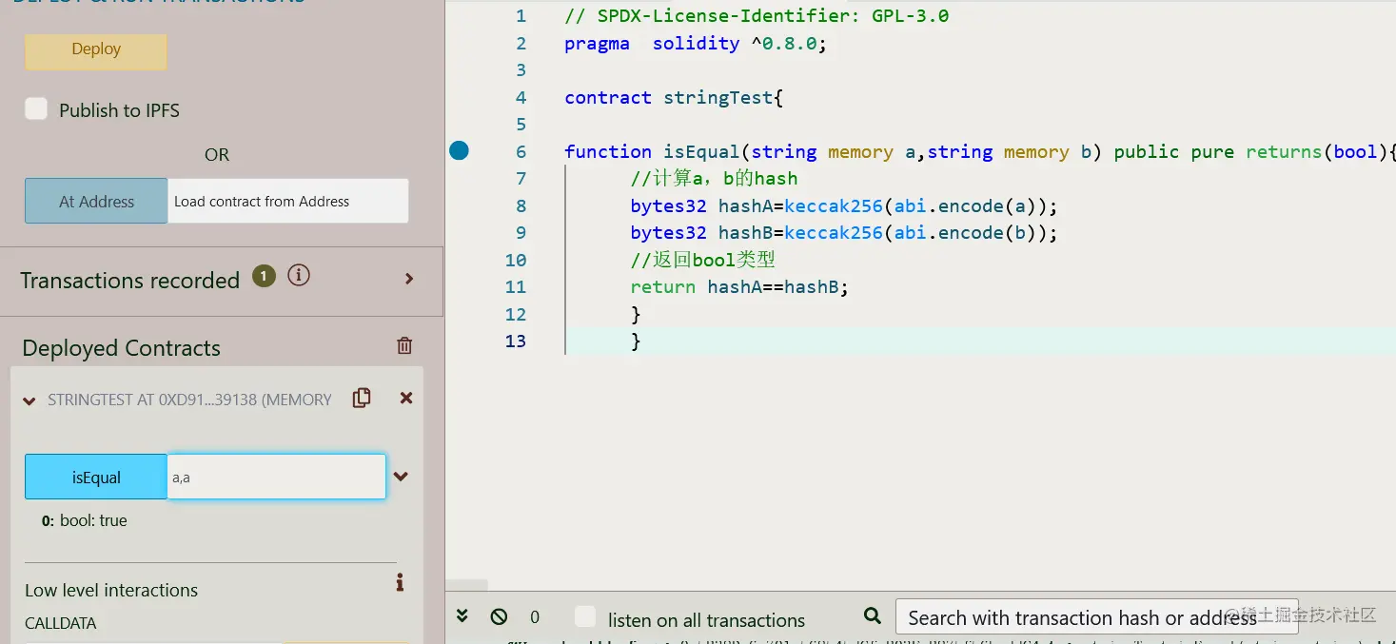Clear the console with the ban icon

[x=499, y=616]
